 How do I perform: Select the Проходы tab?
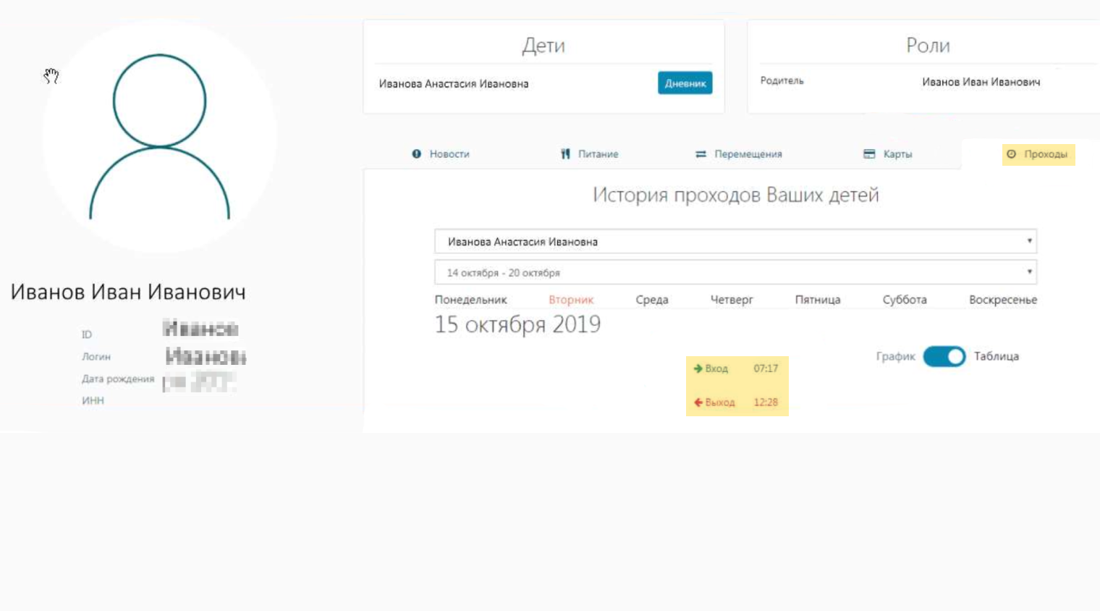(x=1038, y=154)
